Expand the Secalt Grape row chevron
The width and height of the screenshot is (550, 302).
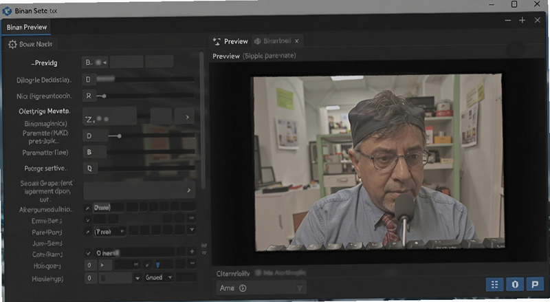pyautogui.click(x=188, y=191)
